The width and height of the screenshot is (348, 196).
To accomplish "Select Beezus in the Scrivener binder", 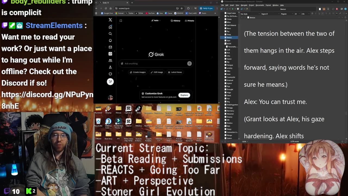I will click(229, 37).
